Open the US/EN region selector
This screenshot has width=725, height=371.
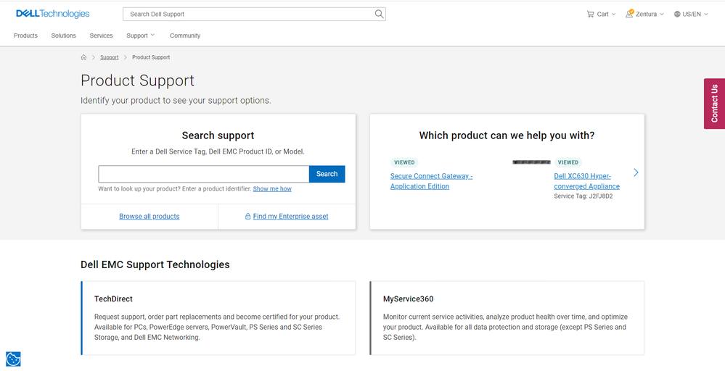[x=691, y=14]
